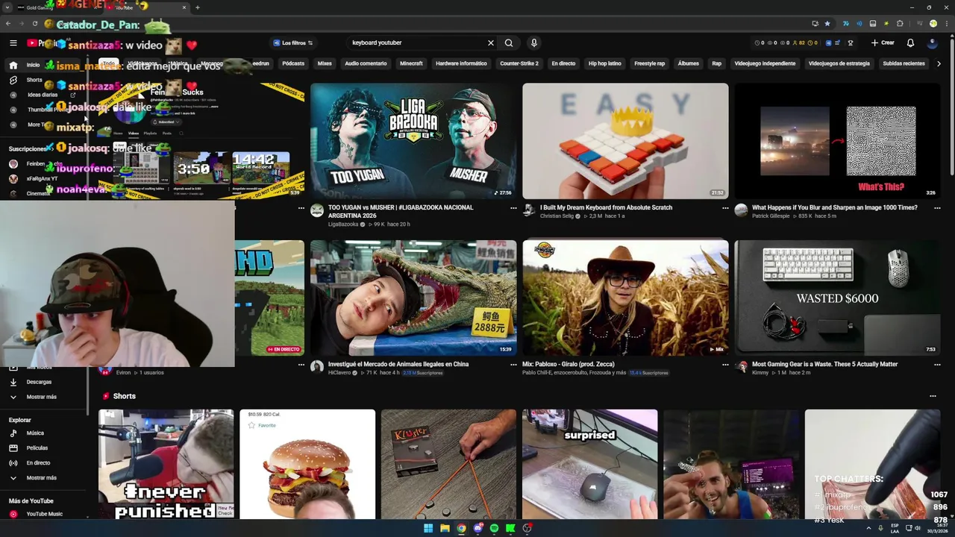Open the Los filtros dropdown

293,43
